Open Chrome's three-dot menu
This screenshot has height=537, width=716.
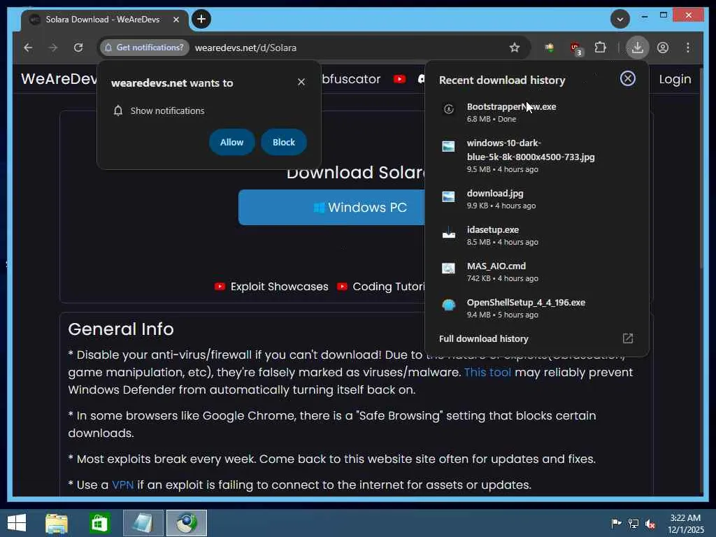click(x=688, y=48)
